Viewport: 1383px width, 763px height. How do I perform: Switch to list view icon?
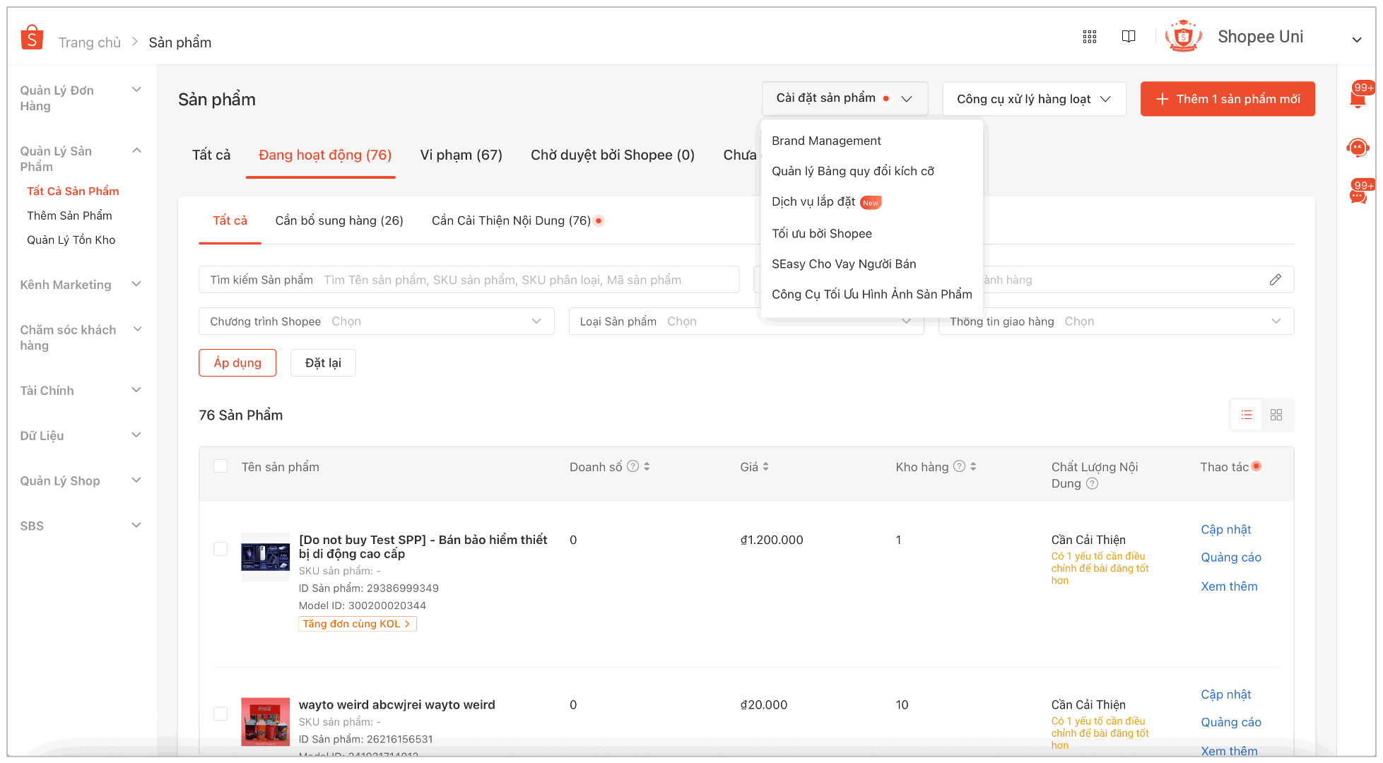1247,415
